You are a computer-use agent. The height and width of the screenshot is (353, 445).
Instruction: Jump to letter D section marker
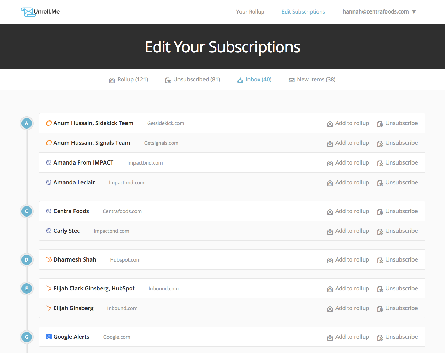[x=27, y=260]
